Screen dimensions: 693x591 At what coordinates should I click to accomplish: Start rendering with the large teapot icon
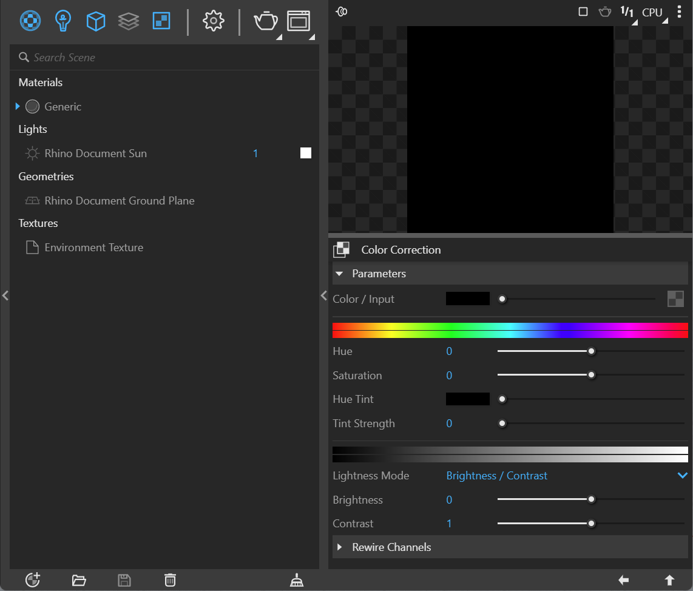click(x=266, y=21)
